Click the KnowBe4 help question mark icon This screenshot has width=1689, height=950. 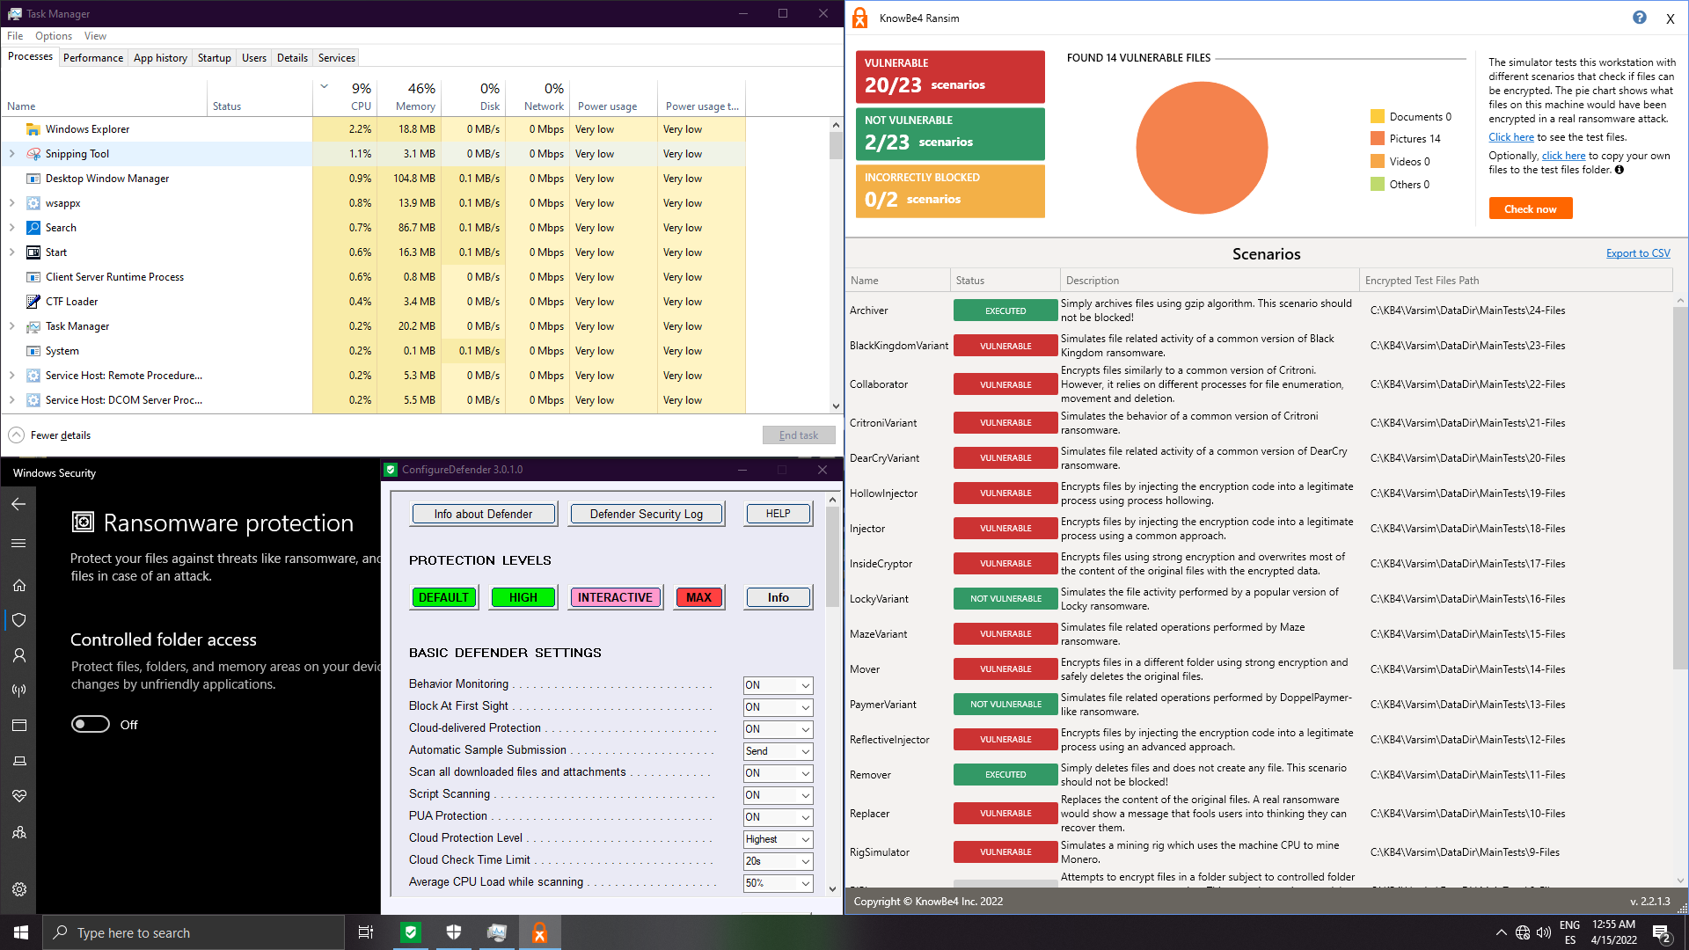pyautogui.click(x=1639, y=18)
